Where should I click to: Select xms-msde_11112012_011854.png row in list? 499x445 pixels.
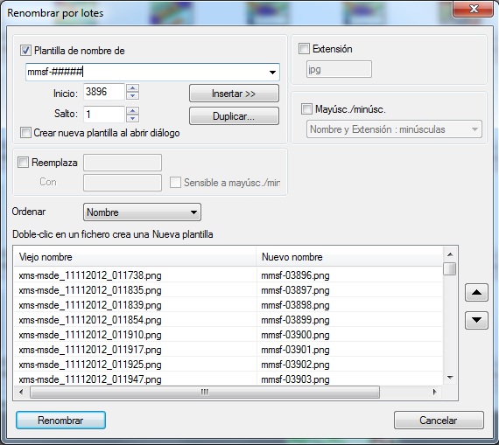(228, 320)
